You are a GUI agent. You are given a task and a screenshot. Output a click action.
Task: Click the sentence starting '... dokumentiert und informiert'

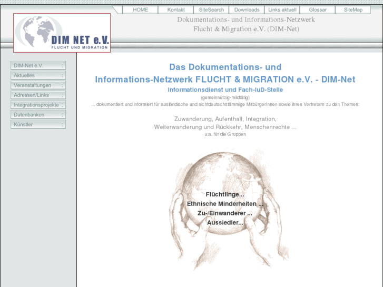point(225,104)
